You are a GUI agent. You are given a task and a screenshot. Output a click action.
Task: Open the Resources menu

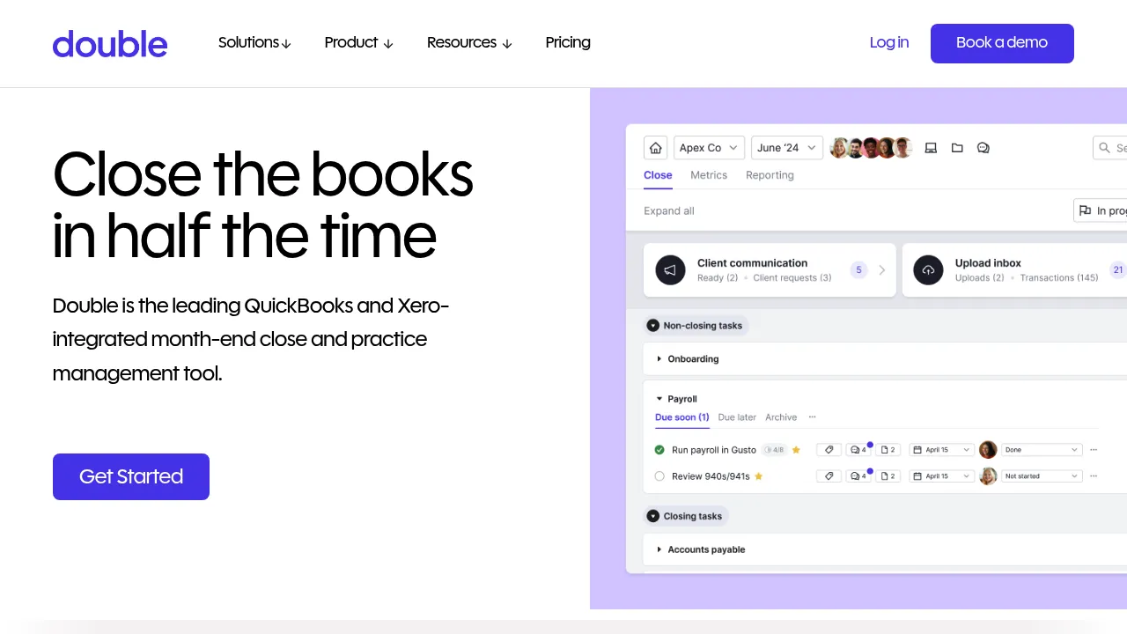click(x=469, y=42)
